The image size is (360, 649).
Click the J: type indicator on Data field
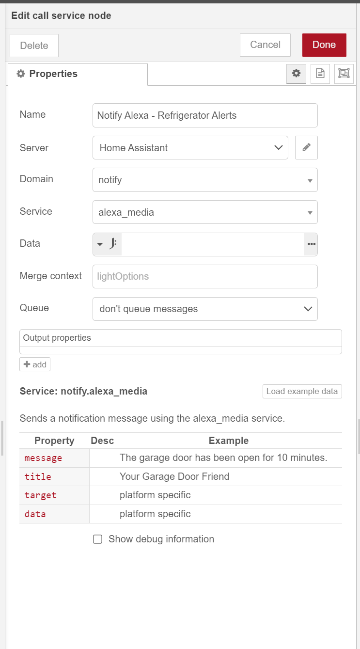112,244
